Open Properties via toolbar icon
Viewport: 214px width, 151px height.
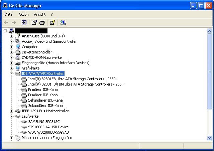pyautogui.click(x=34, y=22)
